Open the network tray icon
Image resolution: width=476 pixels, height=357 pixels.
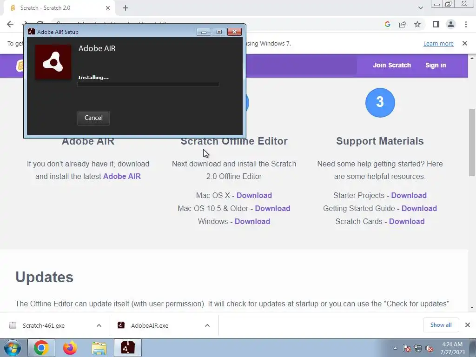coord(418,349)
